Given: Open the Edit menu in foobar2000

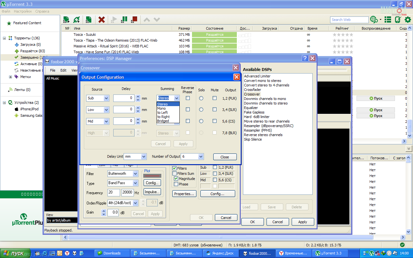Looking at the screenshot, I should [x=63, y=70].
